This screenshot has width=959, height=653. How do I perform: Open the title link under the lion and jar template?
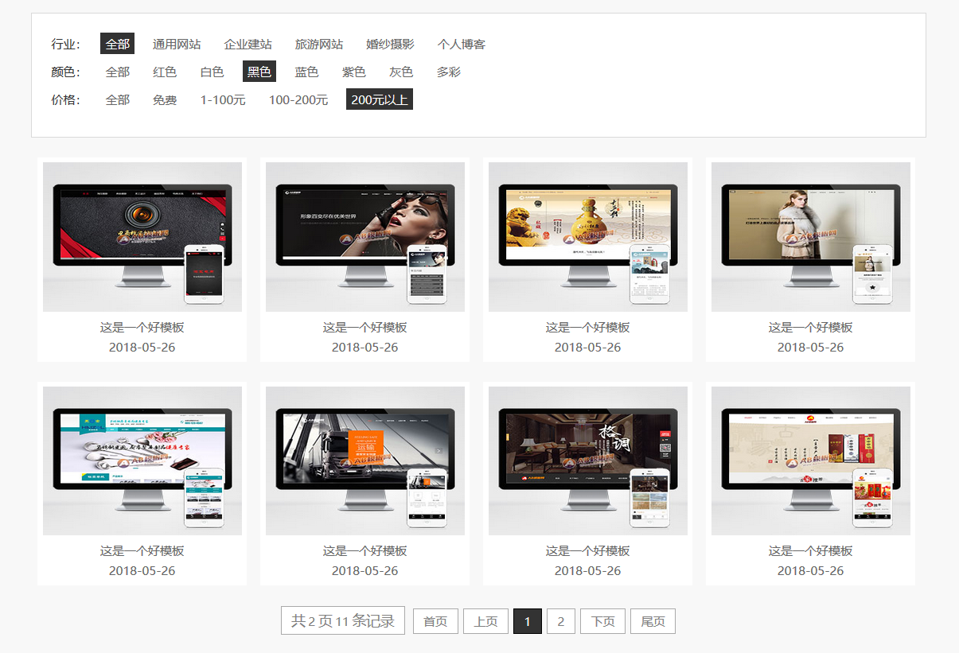click(x=587, y=327)
